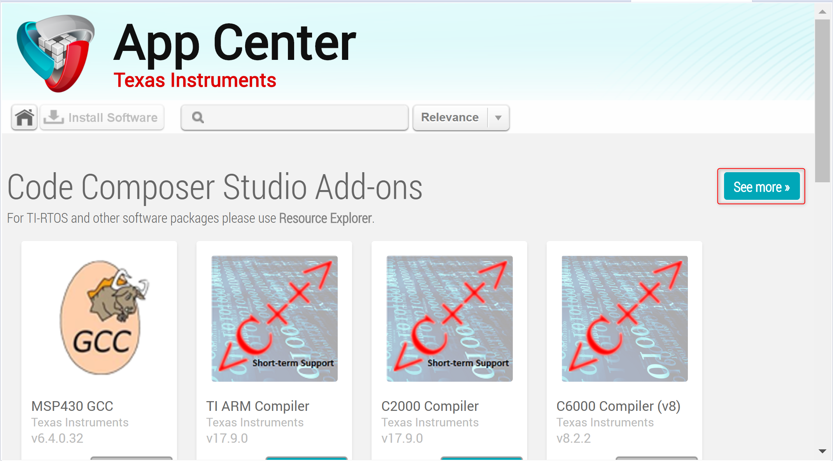Select the C2000 Compiler title
The image size is (833, 461).
(x=430, y=406)
